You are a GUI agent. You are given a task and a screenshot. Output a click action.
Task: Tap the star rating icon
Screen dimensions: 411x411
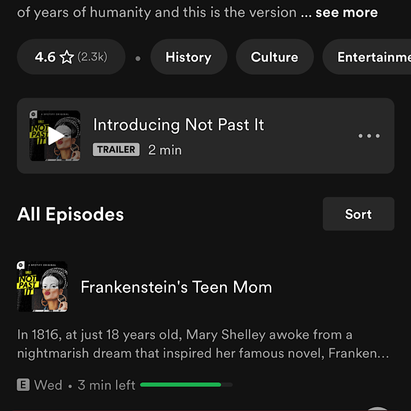click(66, 57)
